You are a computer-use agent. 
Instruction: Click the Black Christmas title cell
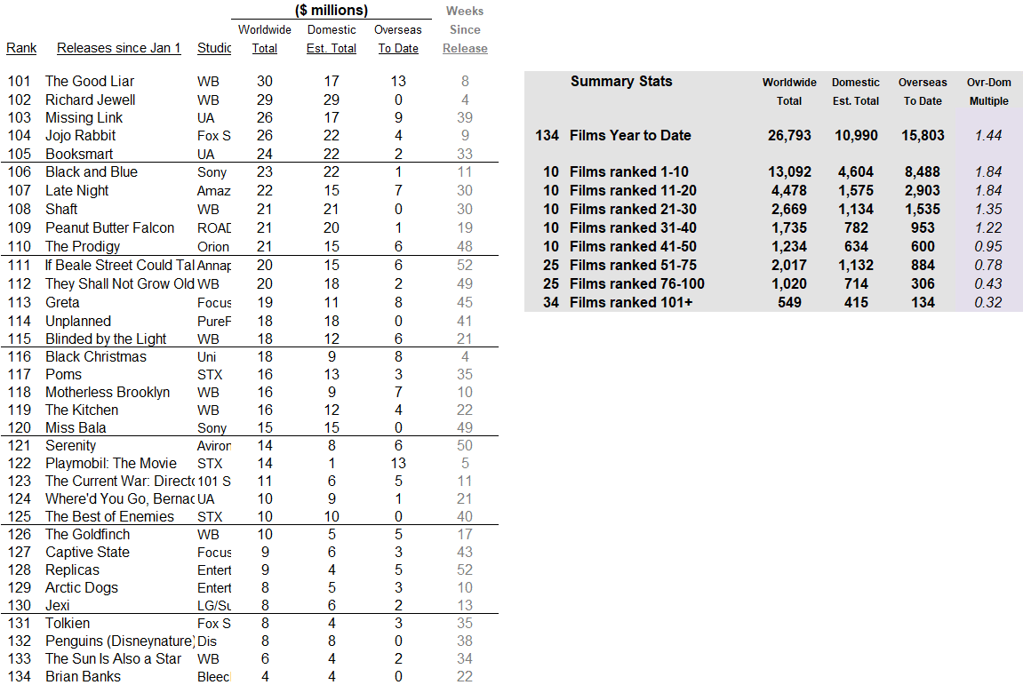[x=96, y=357]
